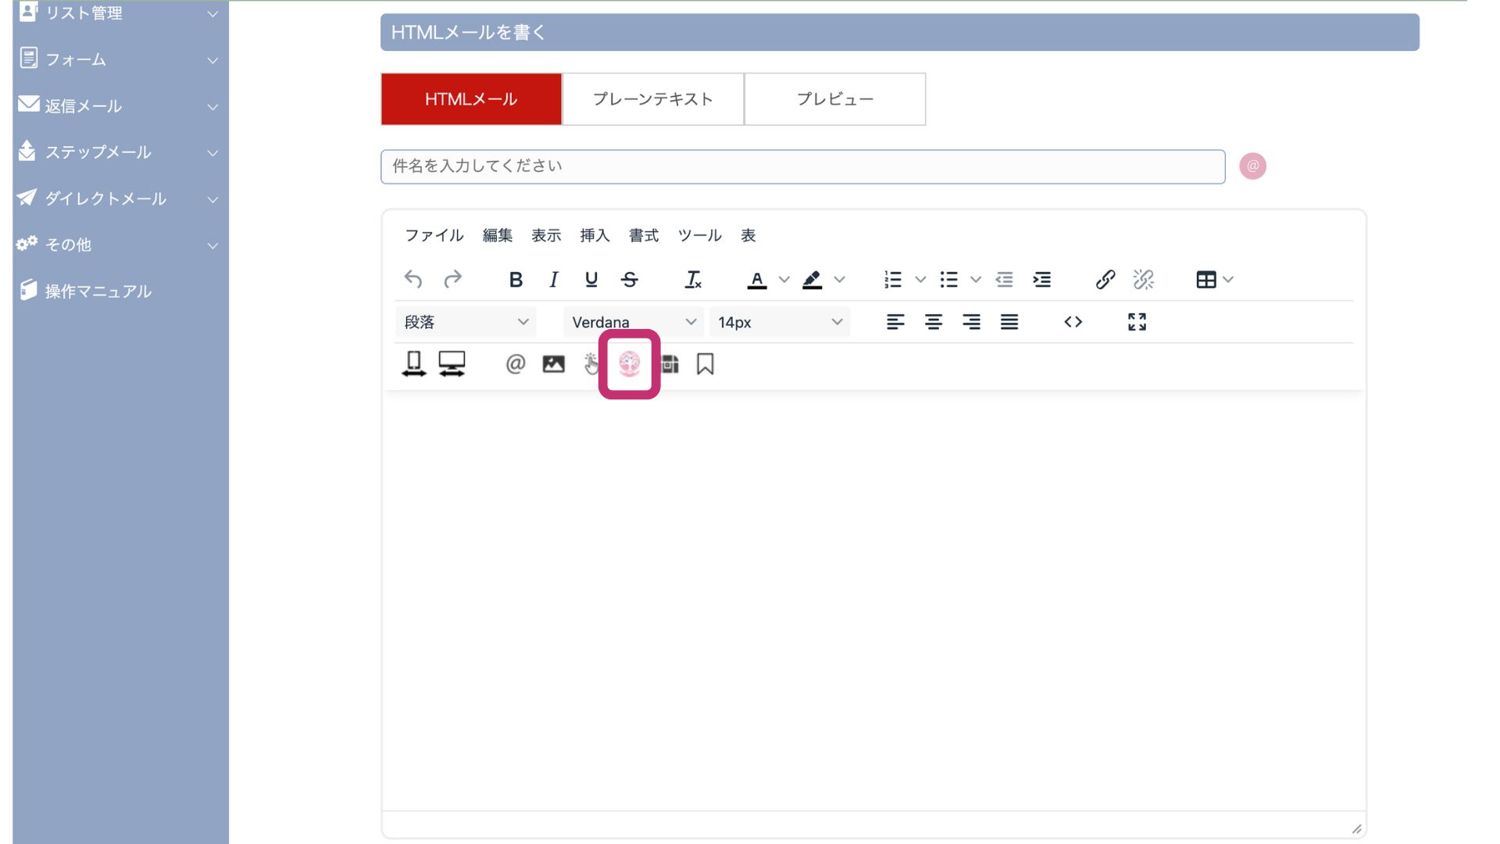Decrease indent

click(x=1004, y=279)
